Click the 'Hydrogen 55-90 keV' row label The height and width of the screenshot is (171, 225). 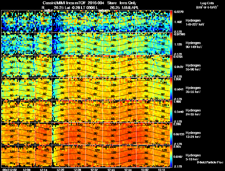click(x=193, y=67)
